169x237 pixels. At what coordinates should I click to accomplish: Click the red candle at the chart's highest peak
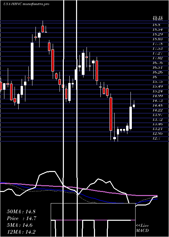tap(43, 29)
